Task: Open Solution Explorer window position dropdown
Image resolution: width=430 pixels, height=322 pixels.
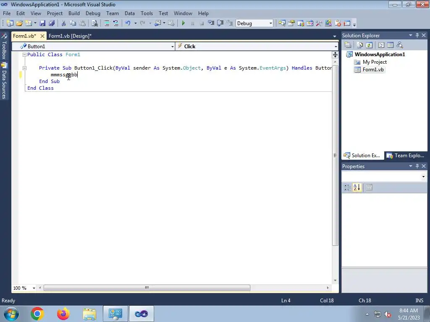Action: coord(411,35)
